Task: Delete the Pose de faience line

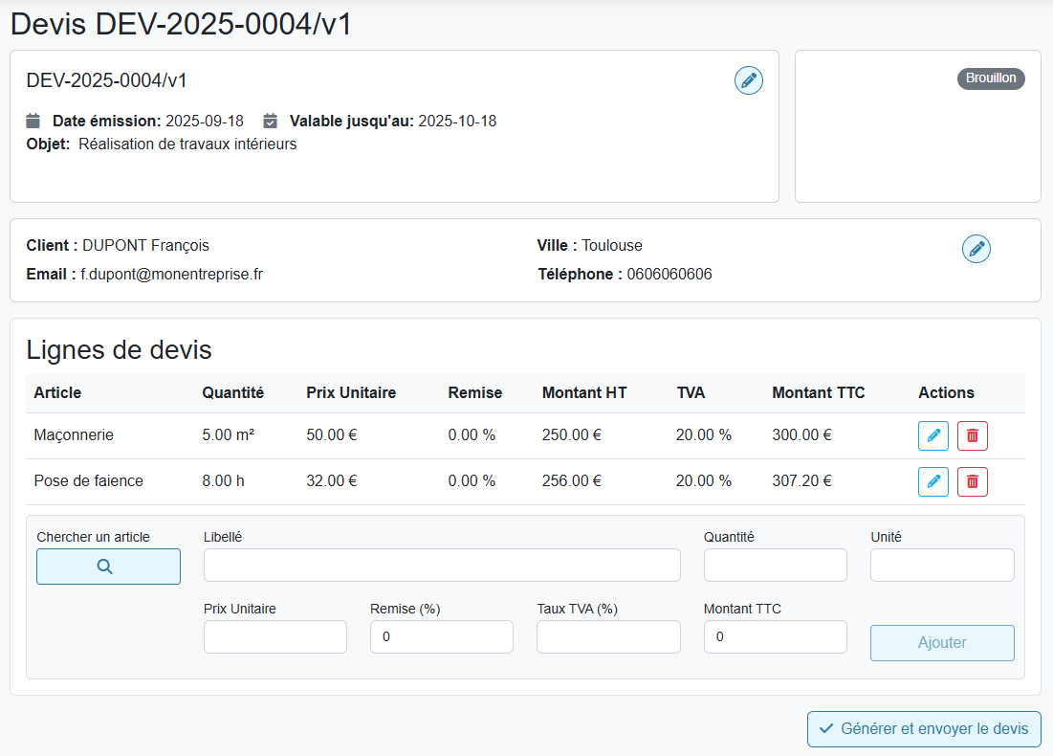Action: 973,481
